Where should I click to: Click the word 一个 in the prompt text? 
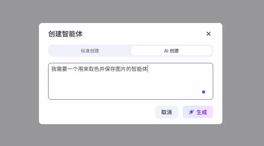pos(73,69)
